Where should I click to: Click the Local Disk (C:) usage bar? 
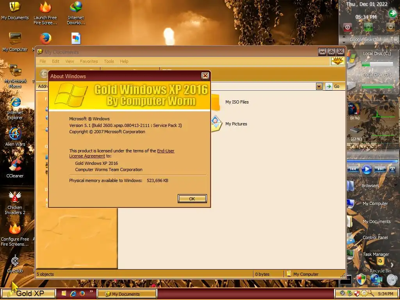click(x=378, y=64)
